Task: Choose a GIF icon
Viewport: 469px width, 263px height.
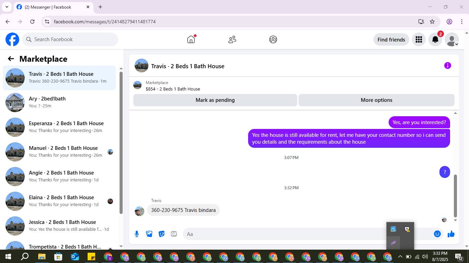Action: tap(174, 234)
